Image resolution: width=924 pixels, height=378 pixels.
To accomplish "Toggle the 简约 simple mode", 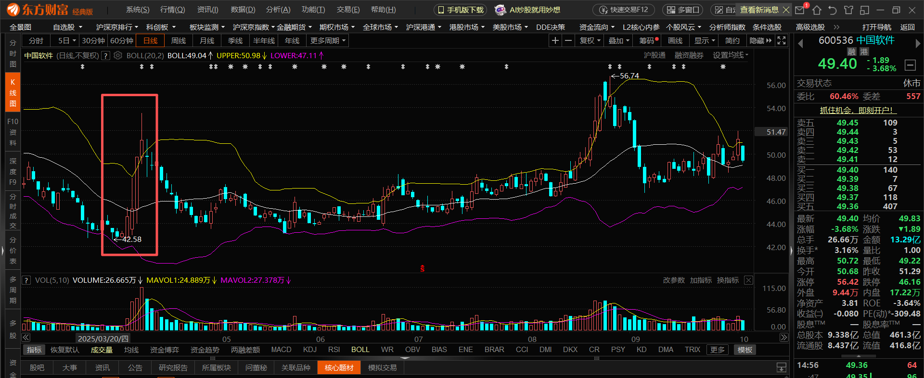I will tap(732, 41).
